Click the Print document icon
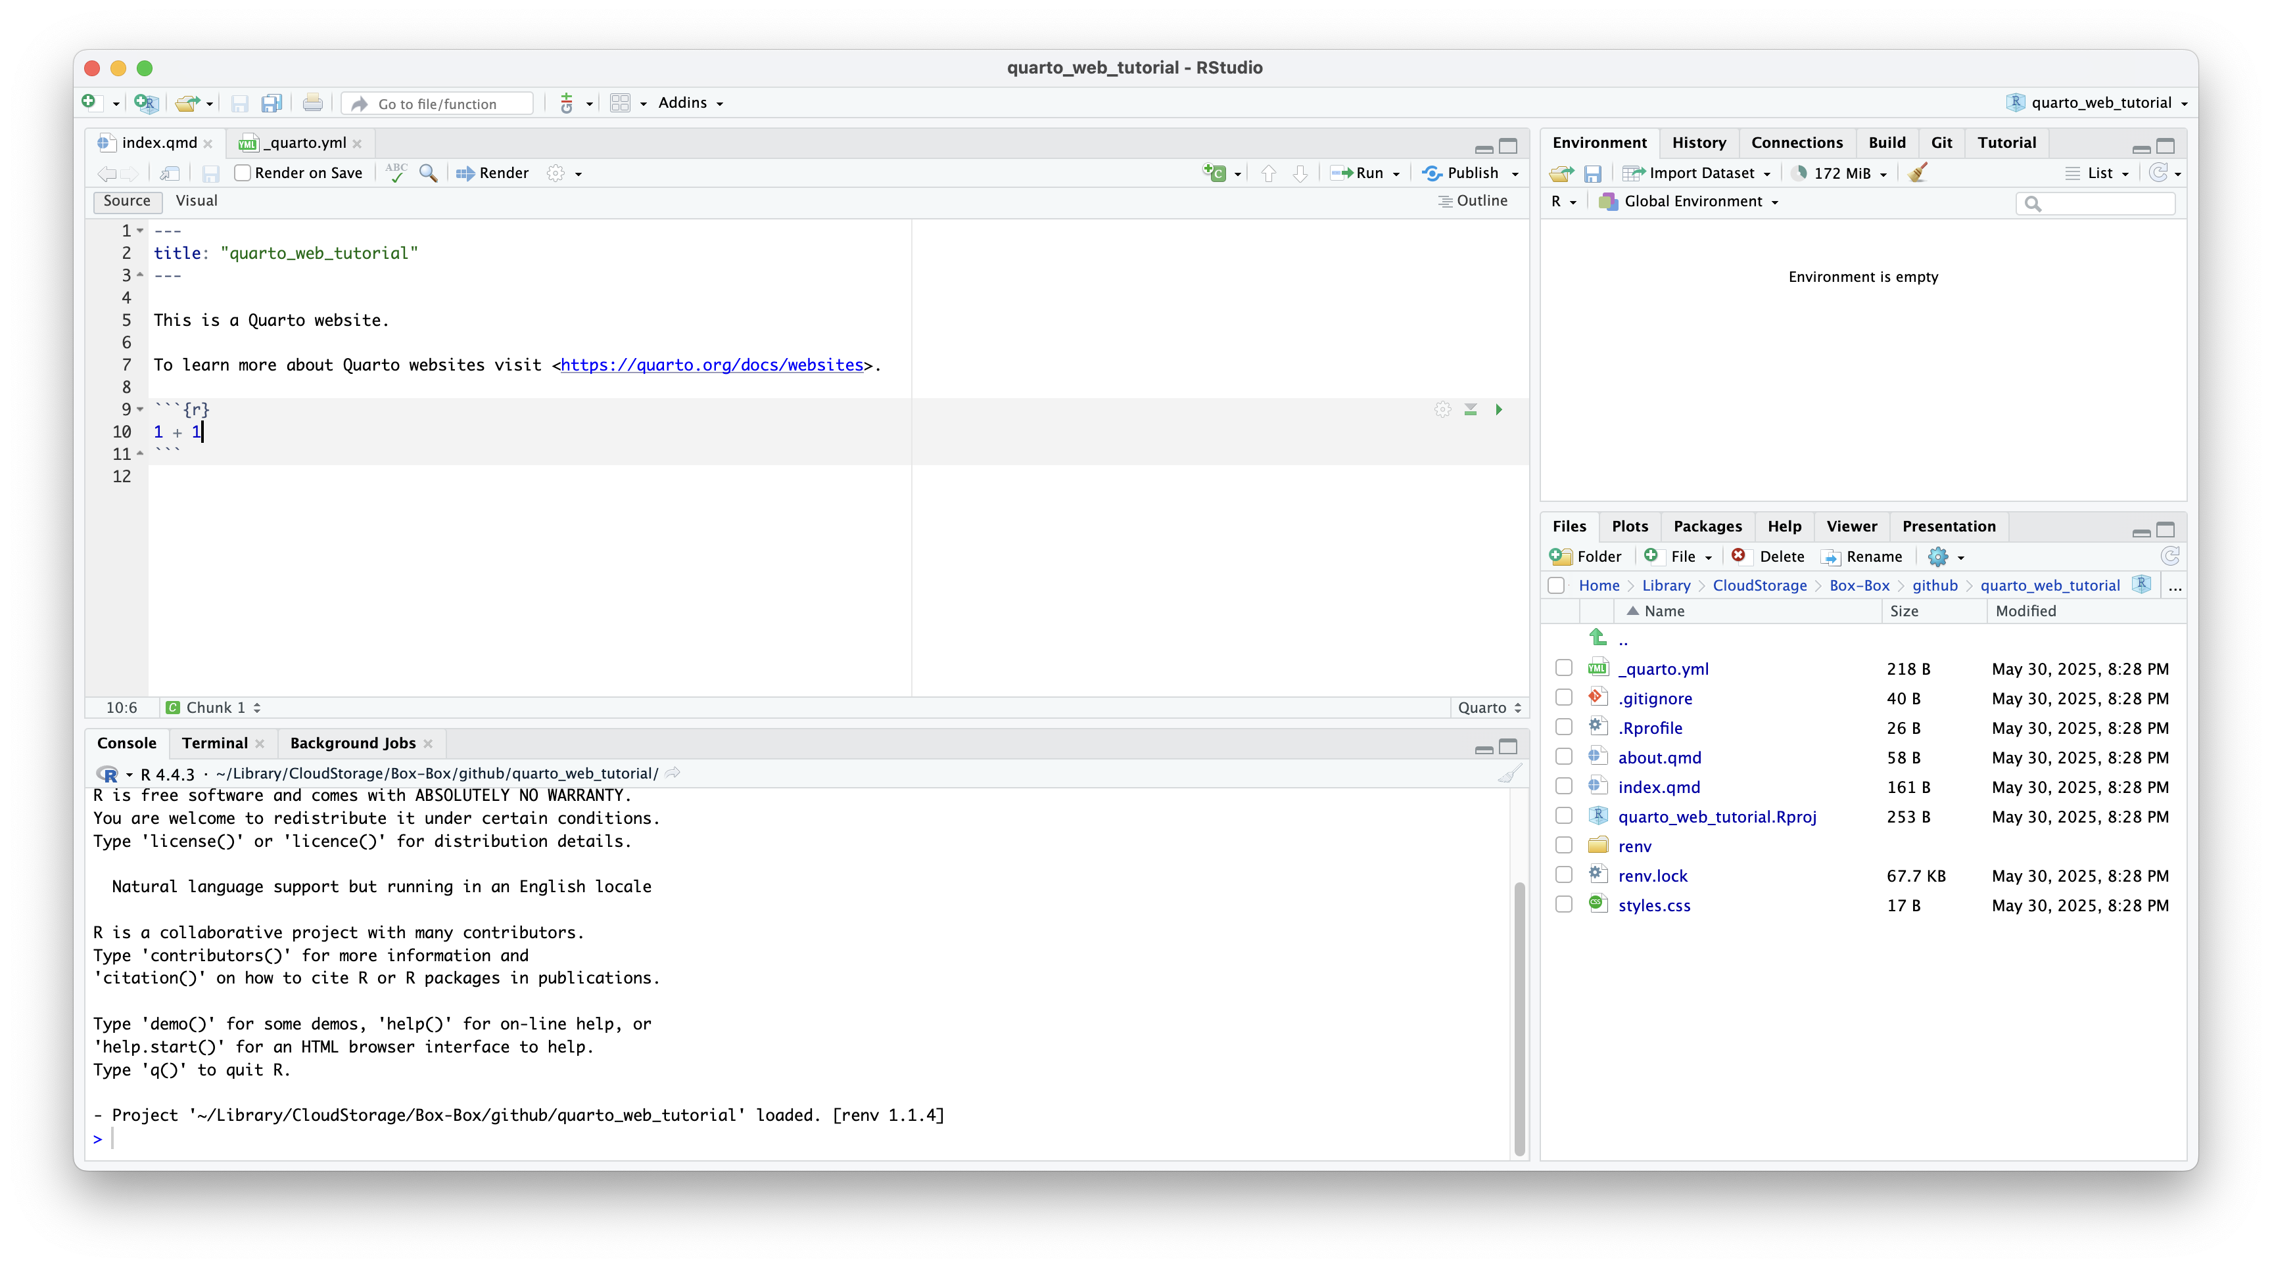This screenshot has height=1268, width=2272. tap(312, 103)
